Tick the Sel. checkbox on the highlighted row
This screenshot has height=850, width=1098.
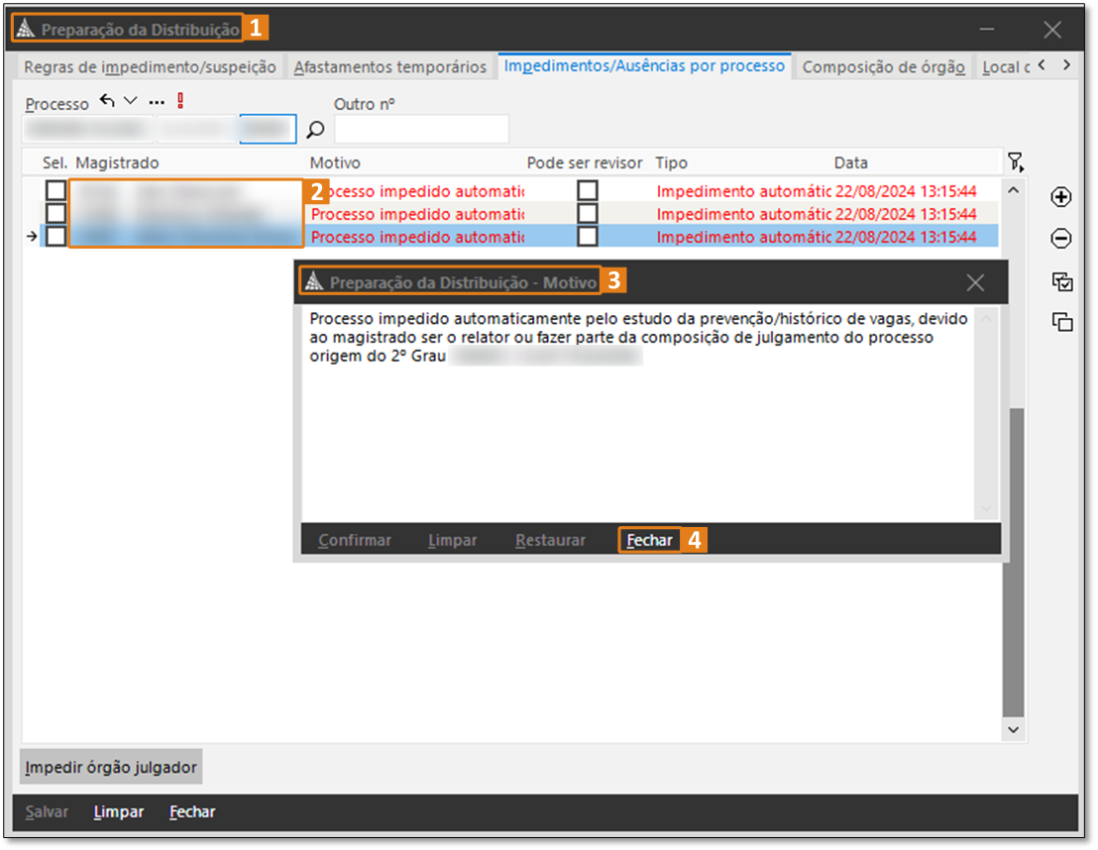pos(56,236)
